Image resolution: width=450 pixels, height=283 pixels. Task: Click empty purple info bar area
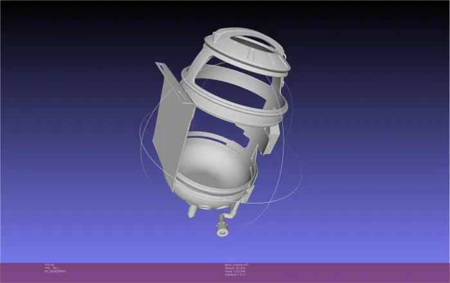[345, 272]
